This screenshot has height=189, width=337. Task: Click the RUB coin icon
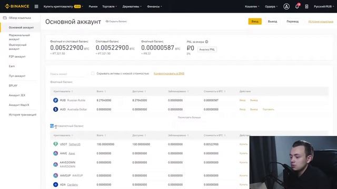[56, 100]
